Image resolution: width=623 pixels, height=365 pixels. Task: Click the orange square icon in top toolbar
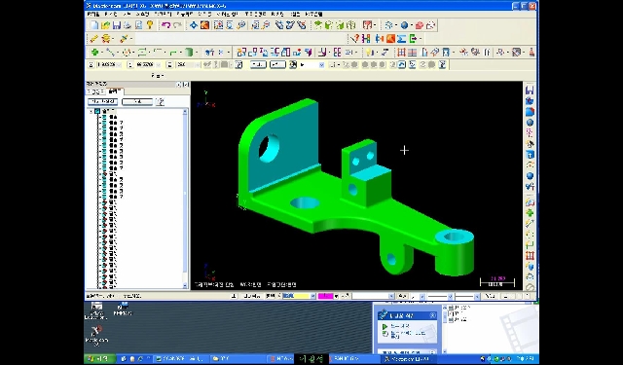coord(204,25)
